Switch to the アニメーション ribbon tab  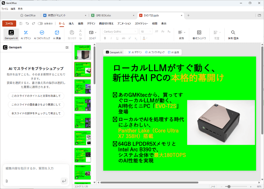pos(124,23)
